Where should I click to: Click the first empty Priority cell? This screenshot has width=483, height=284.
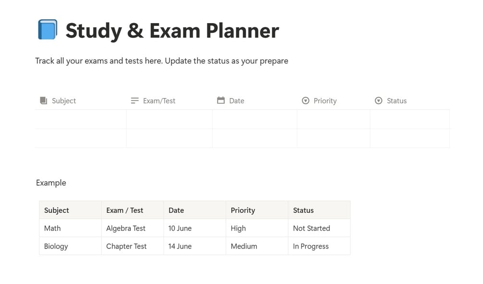[333, 119]
